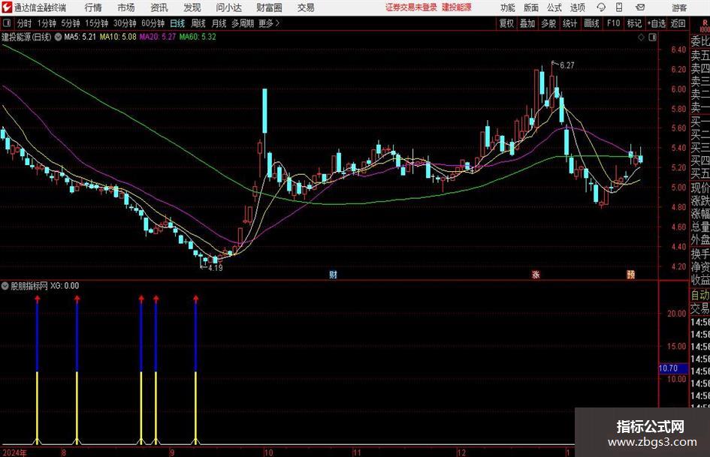Click the 涨 marker on the chart
This screenshot has width=710, height=457.
pyautogui.click(x=536, y=274)
